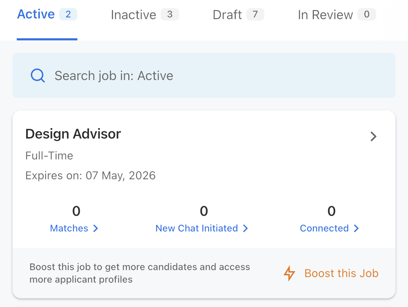Click the magnifying glass search icon
This screenshot has height=307, width=408.
(38, 76)
